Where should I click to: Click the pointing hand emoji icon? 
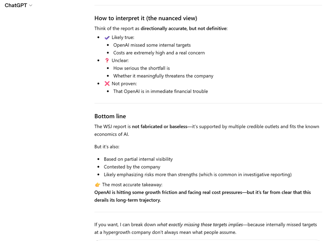(x=97, y=185)
